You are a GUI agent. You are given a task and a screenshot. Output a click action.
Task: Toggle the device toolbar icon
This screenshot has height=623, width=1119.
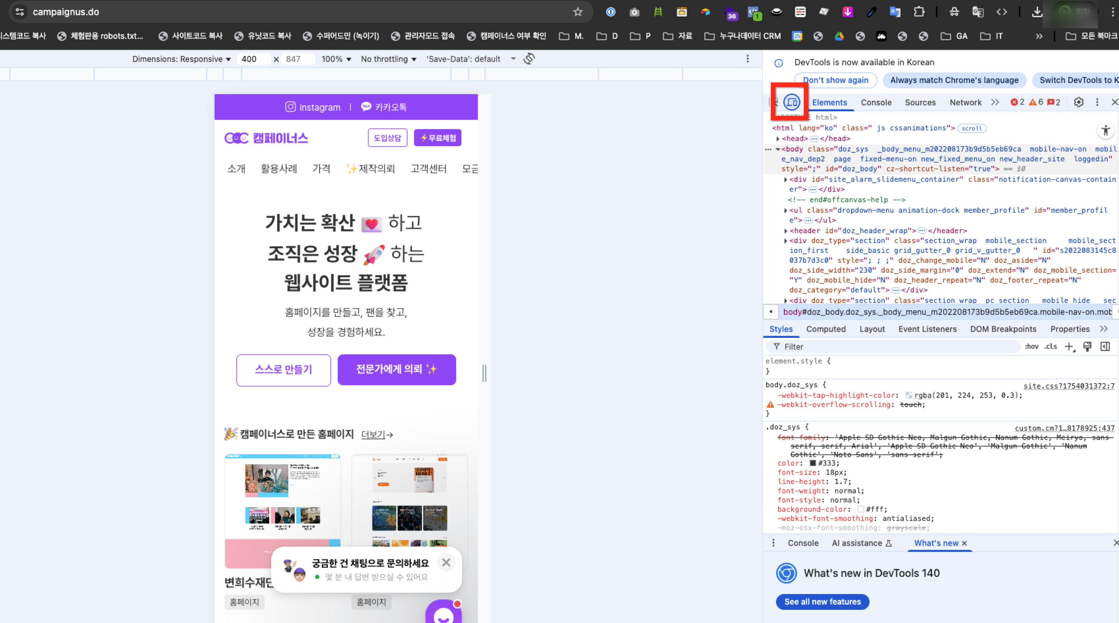coord(792,103)
